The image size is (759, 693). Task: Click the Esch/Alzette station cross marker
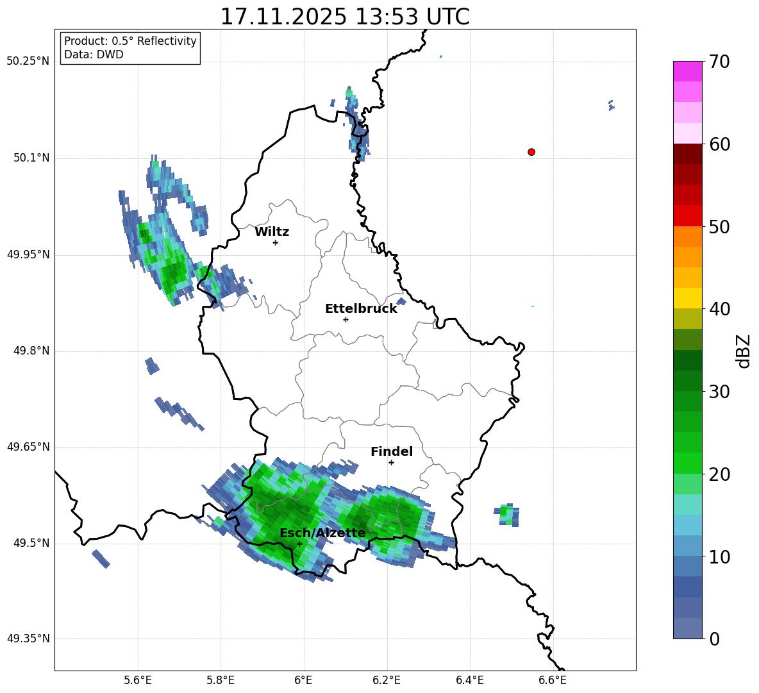[x=299, y=544]
